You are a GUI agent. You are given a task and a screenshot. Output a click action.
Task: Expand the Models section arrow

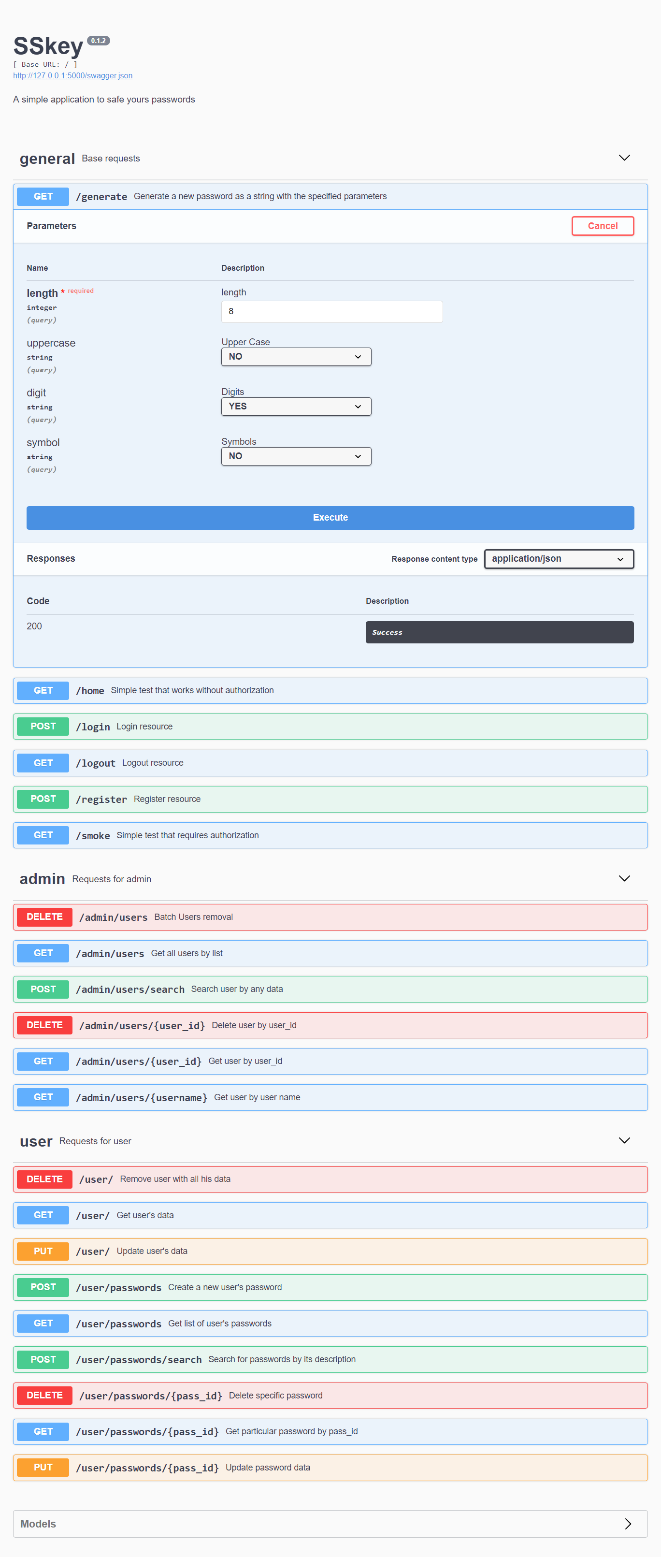pos(628,1524)
